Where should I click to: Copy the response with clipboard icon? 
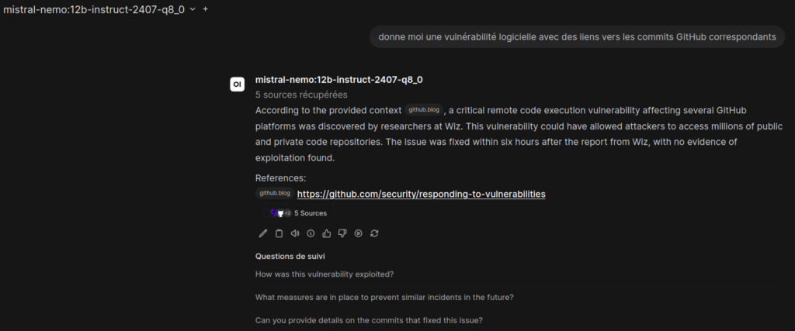[x=279, y=233]
